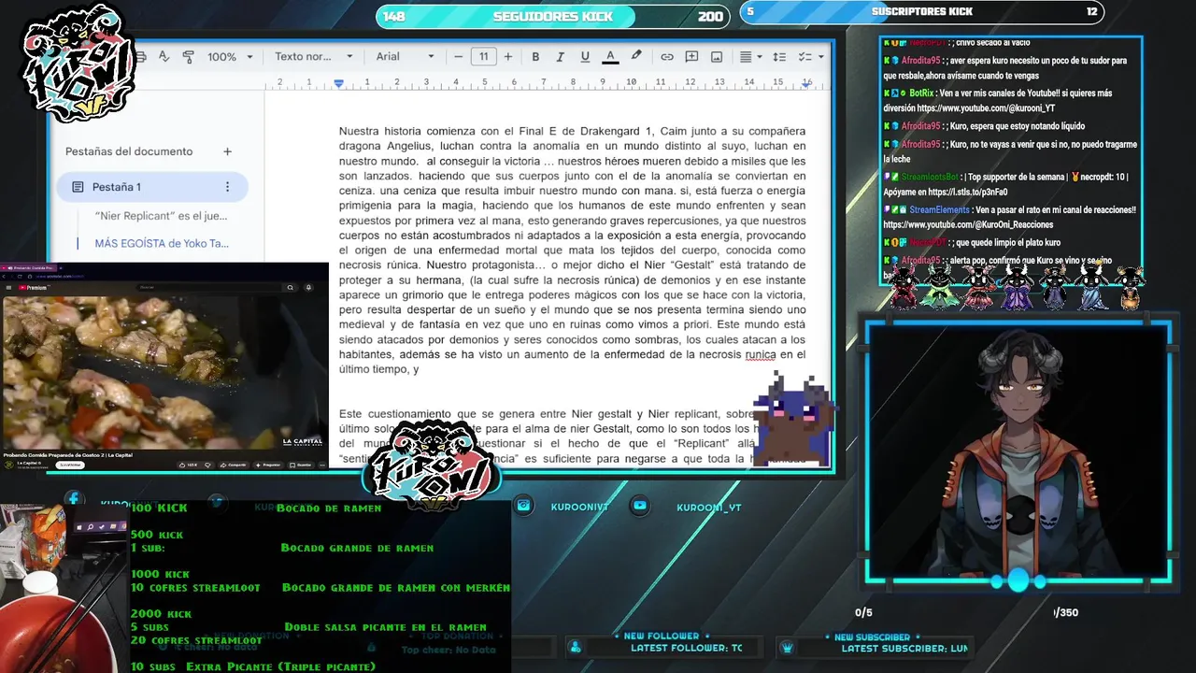
Task: Jump to the '"Nier Replicant" es el jue...' outline heading
Action: click(161, 216)
